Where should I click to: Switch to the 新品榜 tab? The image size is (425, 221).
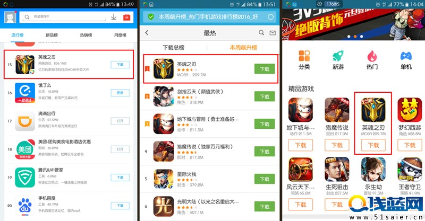pos(52,35)
